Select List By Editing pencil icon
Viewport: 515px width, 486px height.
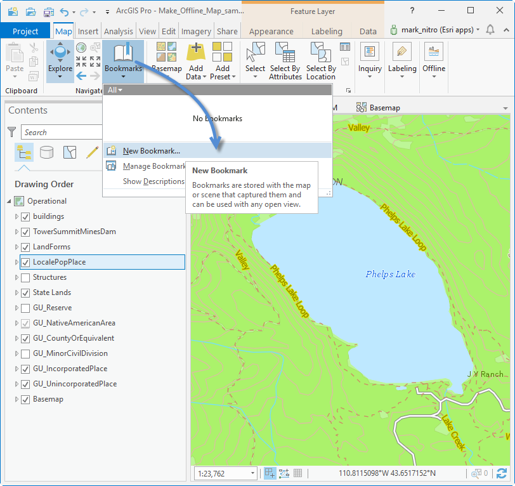coord(93,152)
